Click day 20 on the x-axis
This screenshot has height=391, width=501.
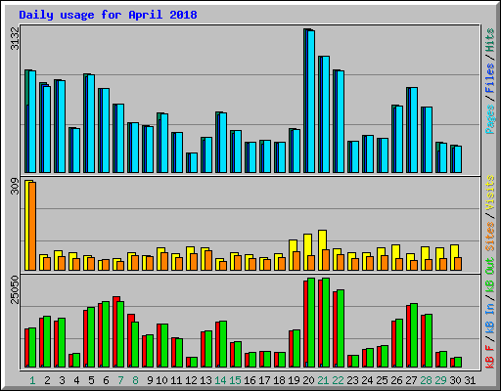(308, 380)
